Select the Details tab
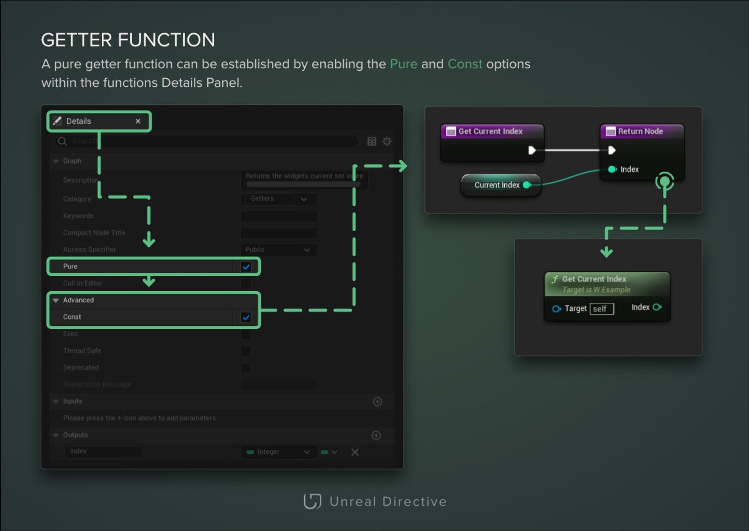749x531 pixels. coord(78,121)
